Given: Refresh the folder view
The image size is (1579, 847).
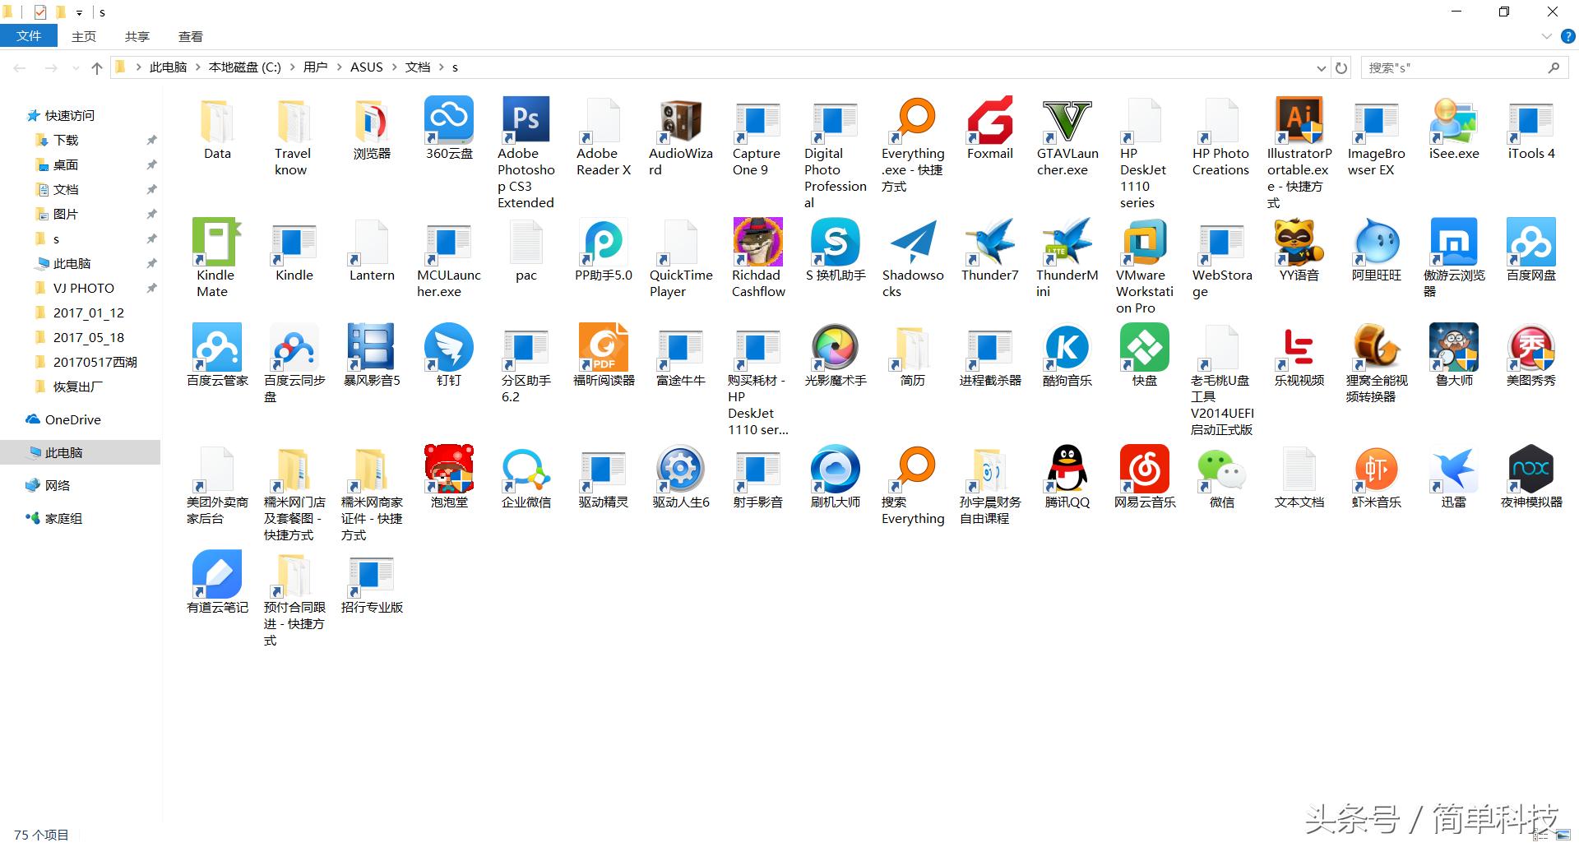Looking at the screenshot, I should [x=1341, y=67].
